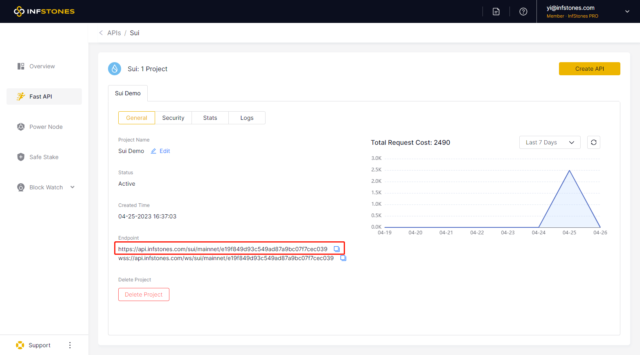The image size is (640, 355).
Task: Navigate to APIs breadcrumb
Action: tap(114, 33)
